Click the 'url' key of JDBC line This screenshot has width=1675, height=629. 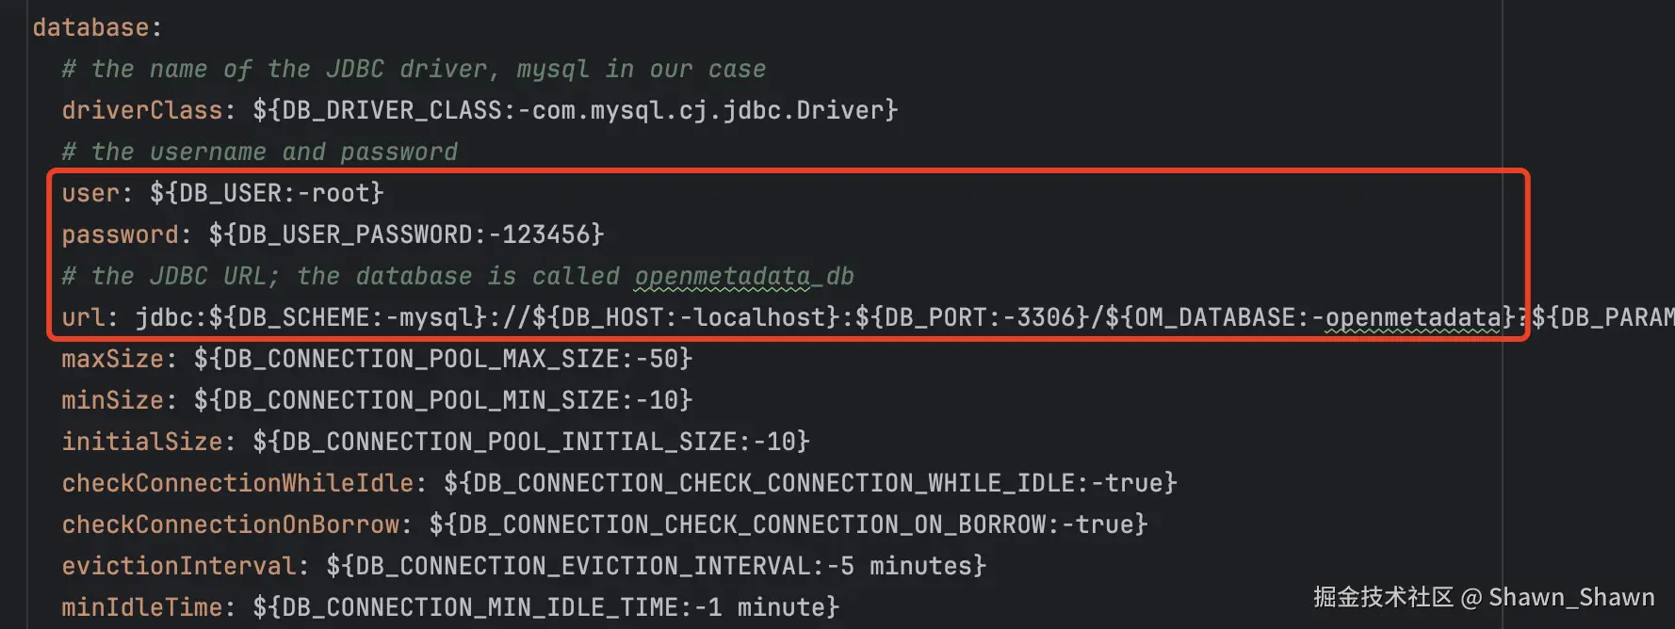pyautogui.click(x=83, y=317)
